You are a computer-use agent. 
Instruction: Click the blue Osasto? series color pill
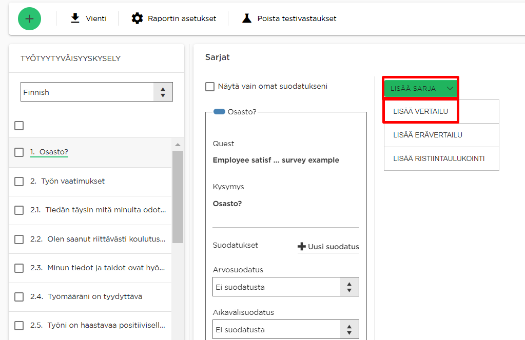tap(219, 112)
